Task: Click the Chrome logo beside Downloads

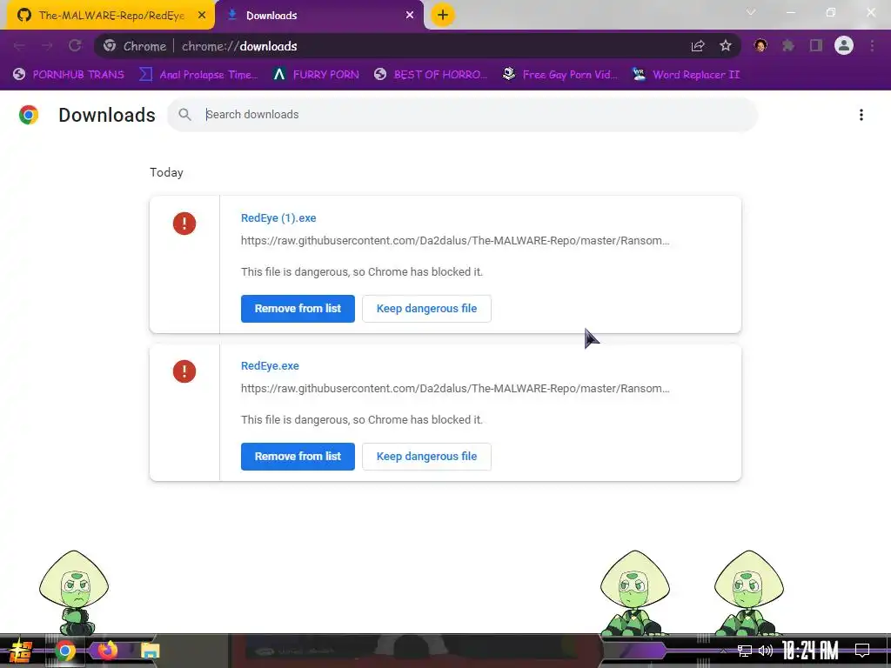Action: pos(29,115)
